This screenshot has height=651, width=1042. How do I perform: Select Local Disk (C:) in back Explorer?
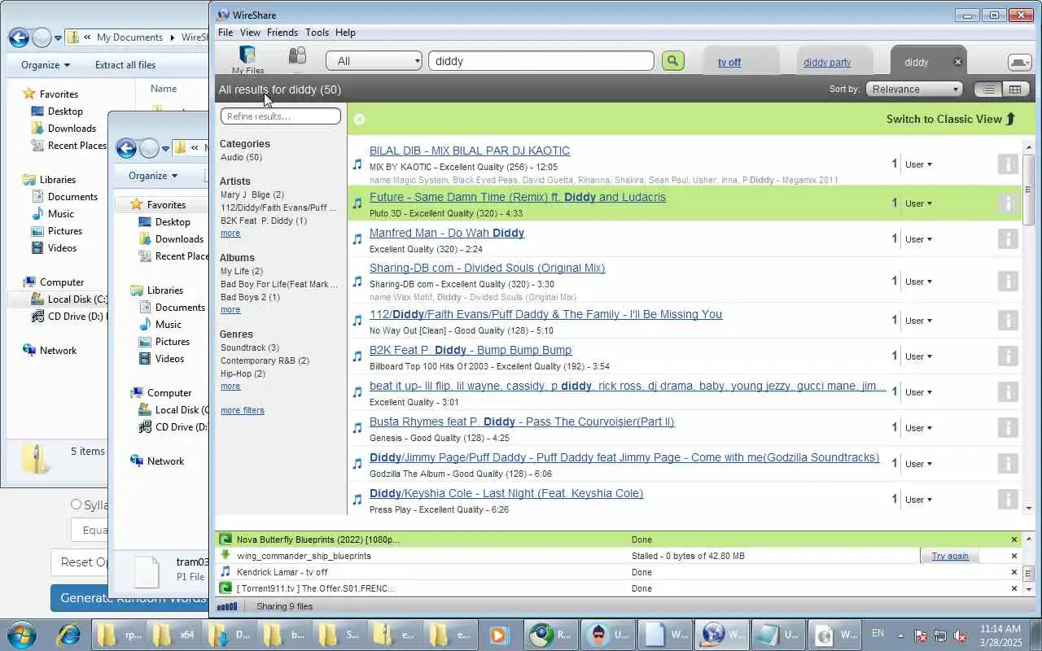tap(69, 299)
